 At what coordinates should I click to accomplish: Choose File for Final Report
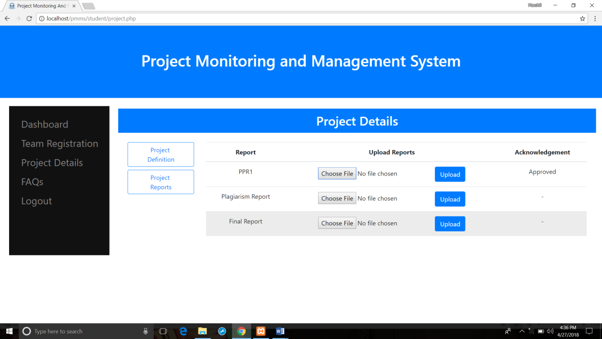337,223
